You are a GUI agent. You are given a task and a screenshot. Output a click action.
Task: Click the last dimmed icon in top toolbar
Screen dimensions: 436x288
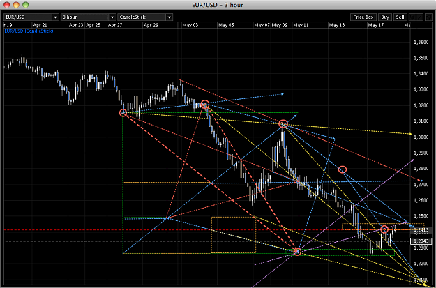pyautogui.click(x=428, y=17)
